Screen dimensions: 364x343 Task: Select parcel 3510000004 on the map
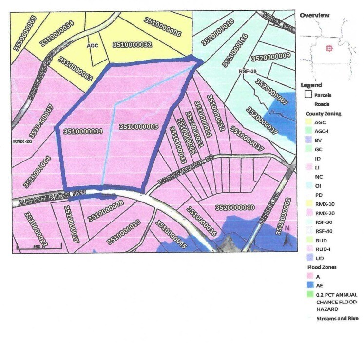[x=83, y=131]
